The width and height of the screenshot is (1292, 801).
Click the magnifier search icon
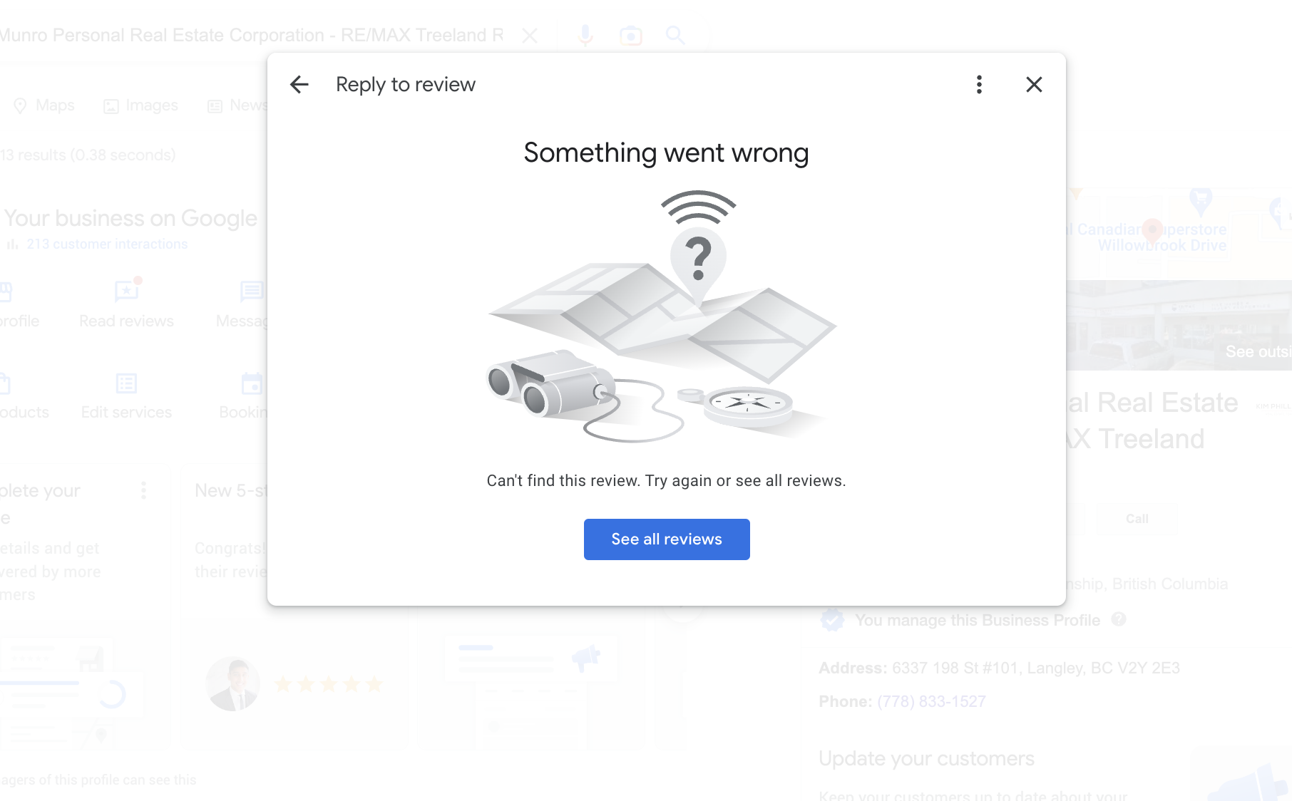click(x=675, y=36)
